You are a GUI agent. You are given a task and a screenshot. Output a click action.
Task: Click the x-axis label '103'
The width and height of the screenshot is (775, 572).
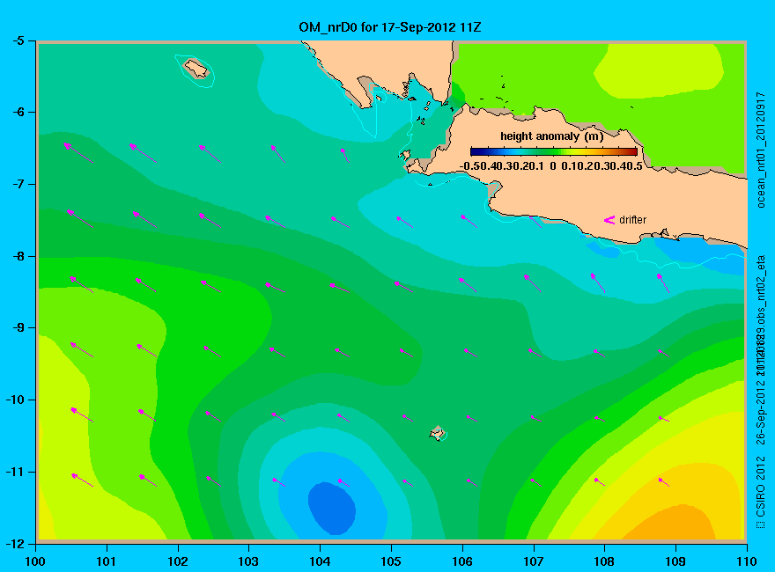248,561
